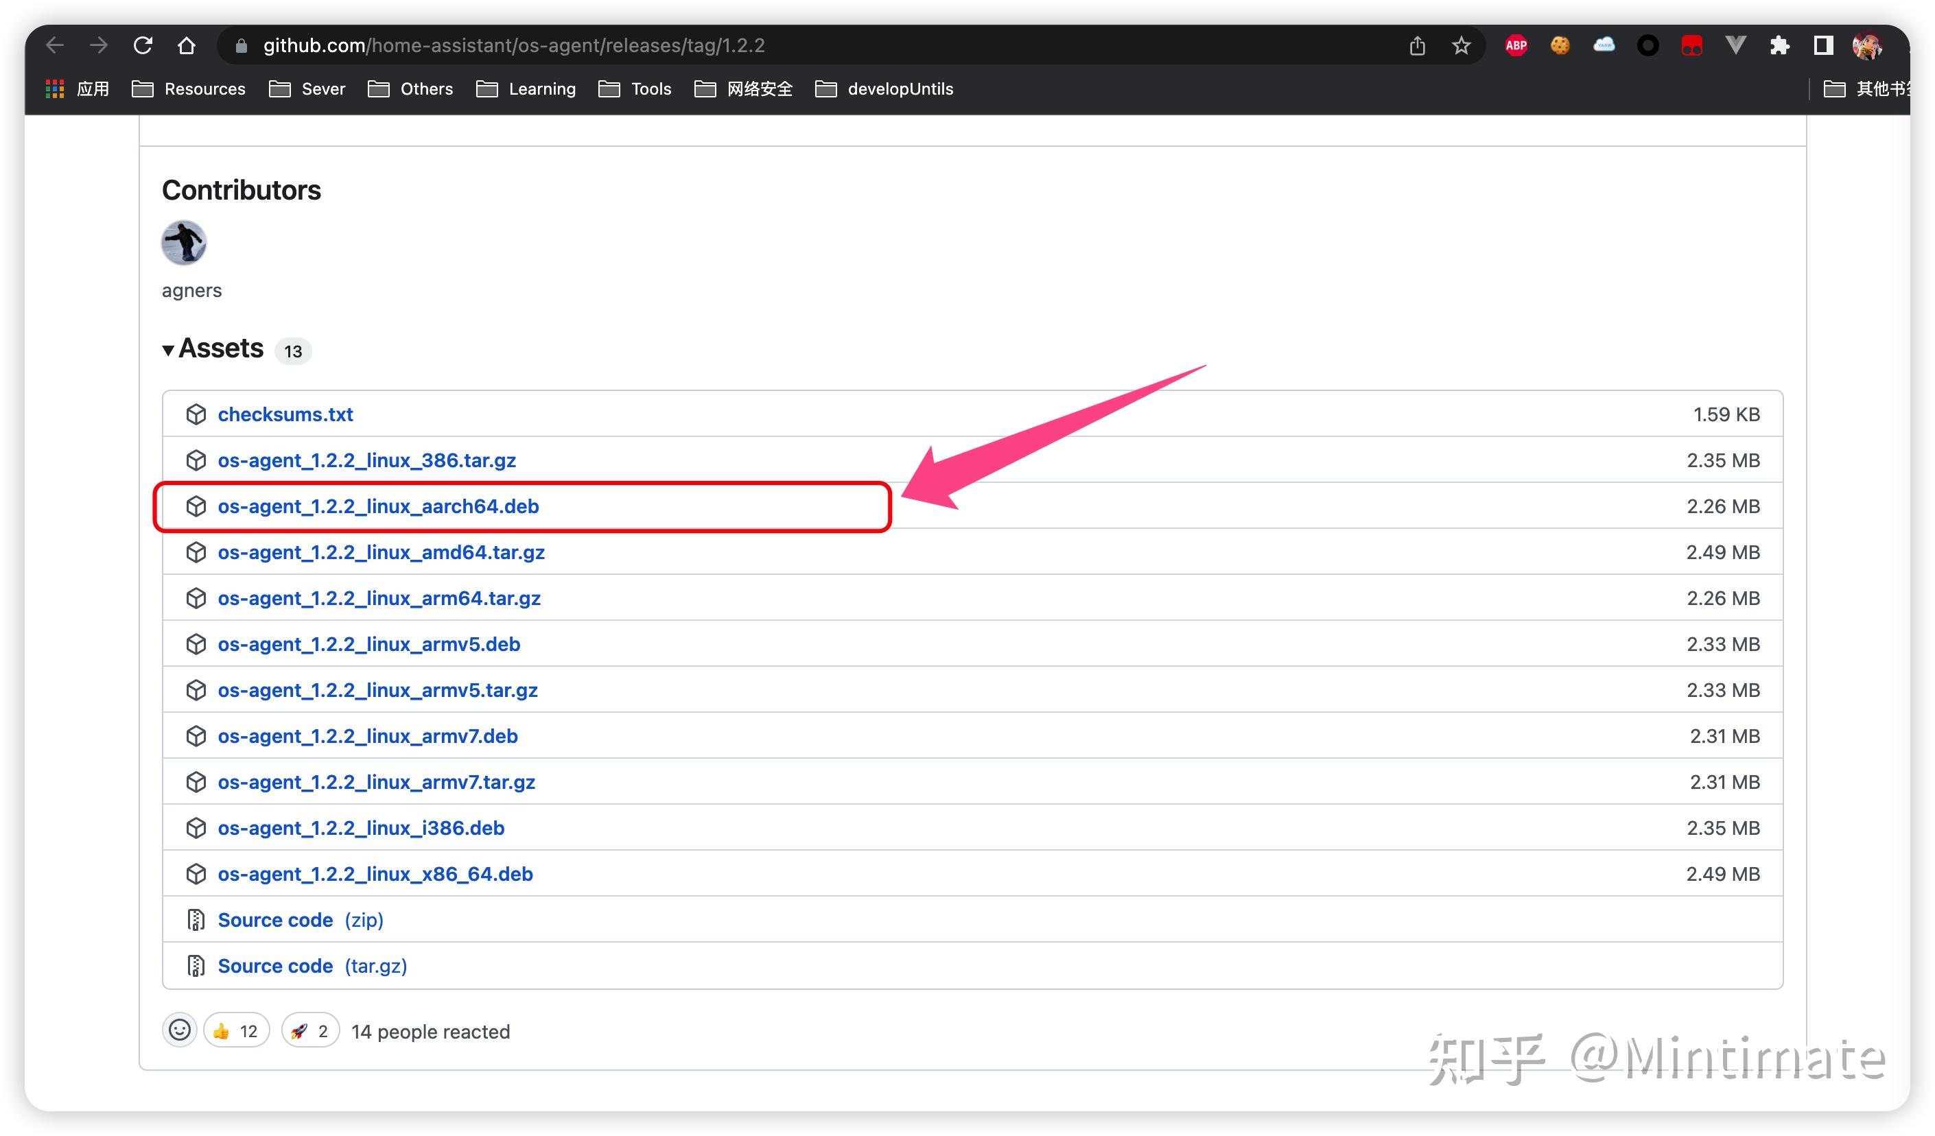The width and height of the screenshot is (1935, 1136).
Task: Download os-agent_1.2.2_linux_armv5.deb
Action: click(368, 645)
